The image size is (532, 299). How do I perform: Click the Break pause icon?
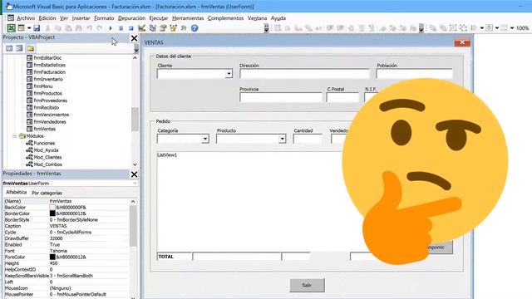[121, 28]
